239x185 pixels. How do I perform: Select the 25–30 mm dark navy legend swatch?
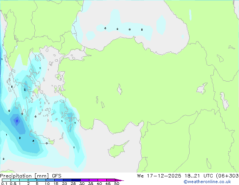(76, 180)
